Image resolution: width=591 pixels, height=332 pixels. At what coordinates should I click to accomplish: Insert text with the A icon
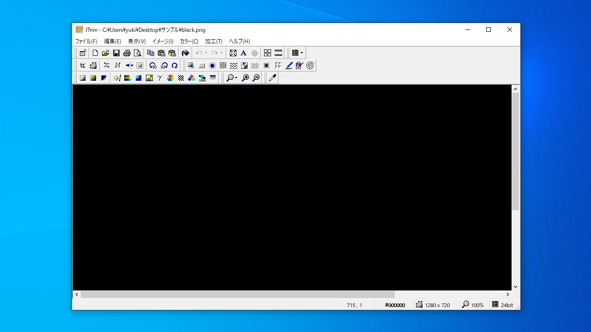coord(244,53)
